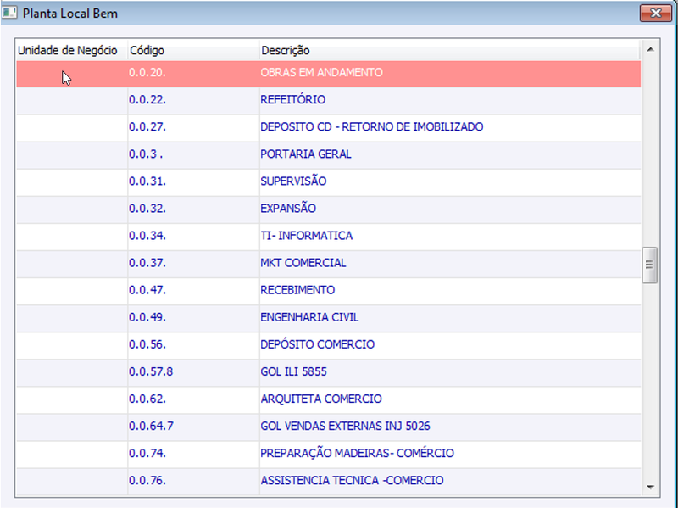Select row EXPANSÃO

[x=329, y=209]
